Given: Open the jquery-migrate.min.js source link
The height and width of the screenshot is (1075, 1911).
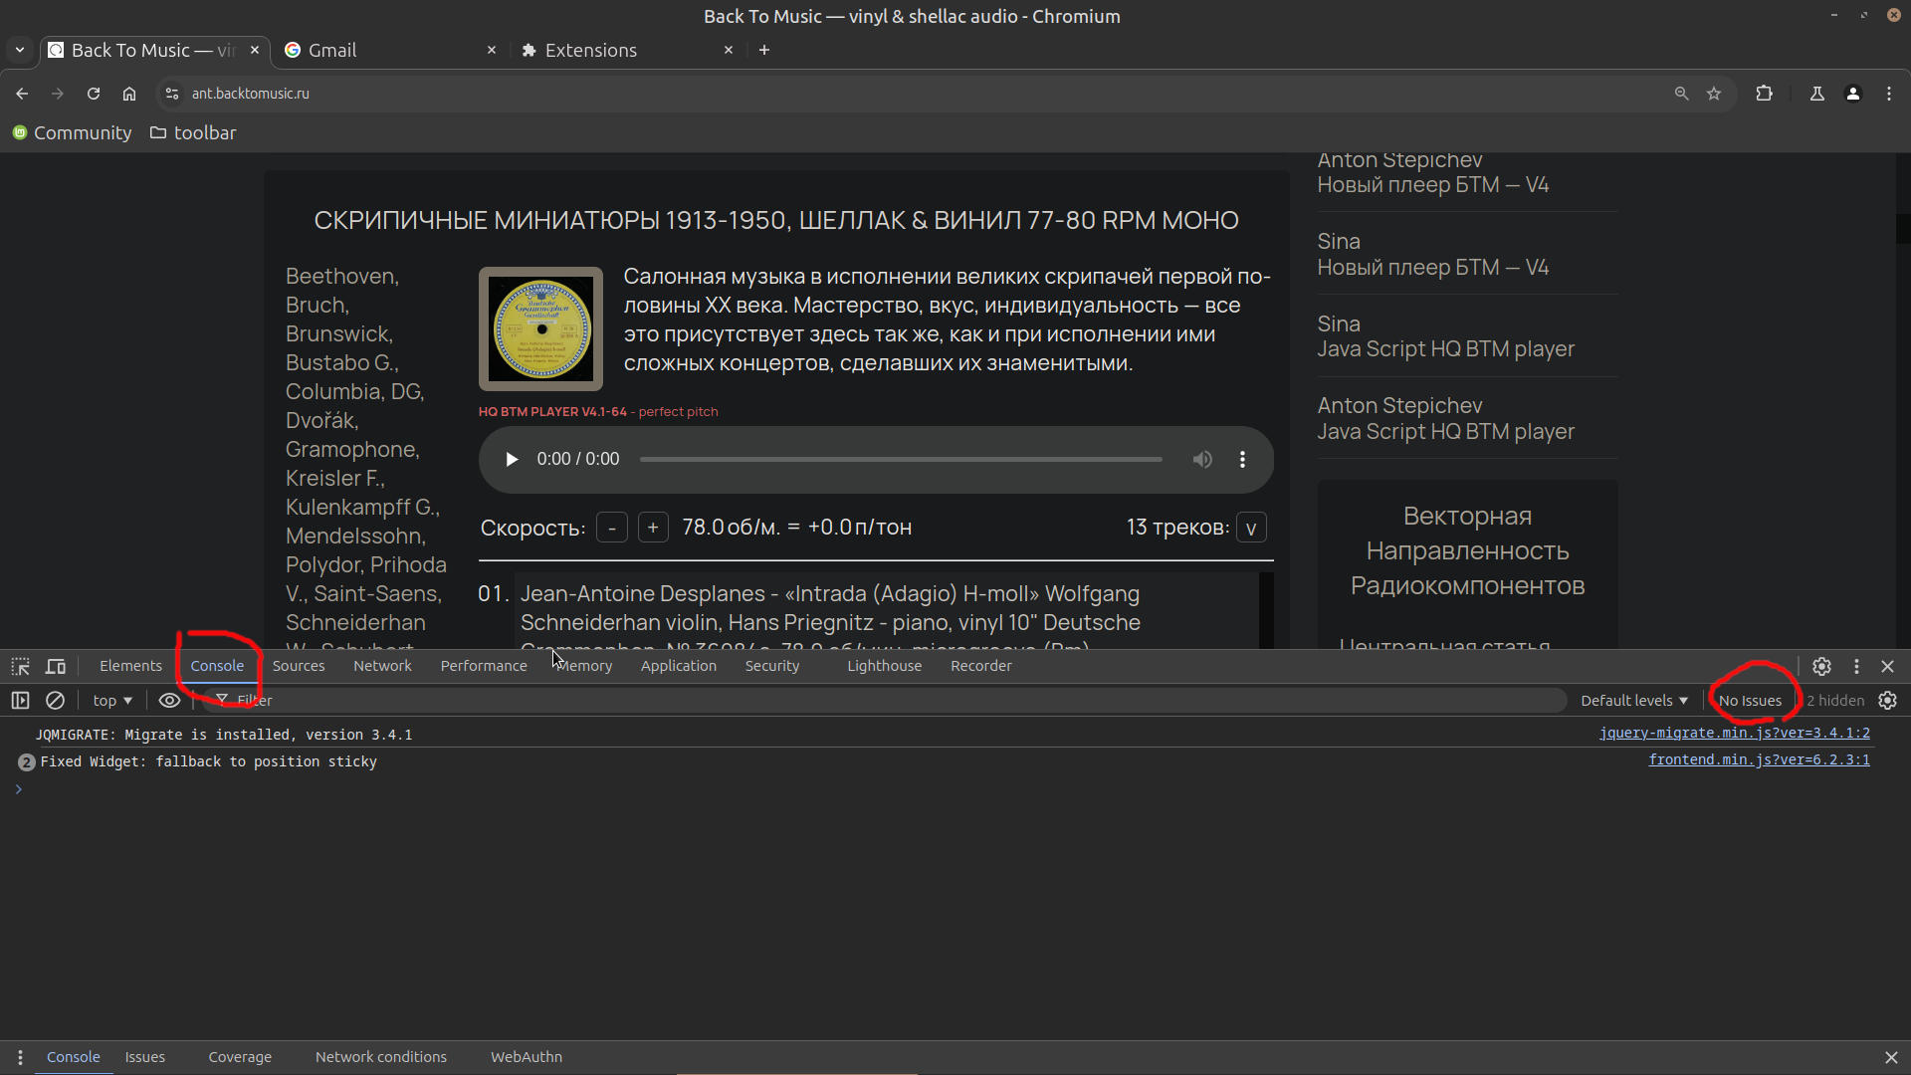Looking at the screenshot, I should (1734, 733).
